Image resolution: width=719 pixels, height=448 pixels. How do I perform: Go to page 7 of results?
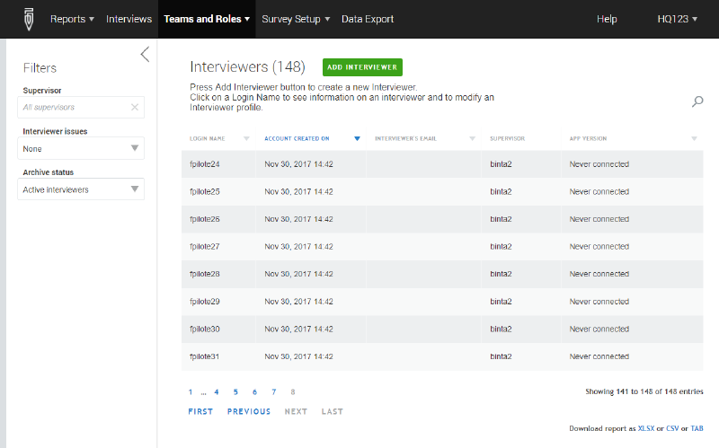273,392
